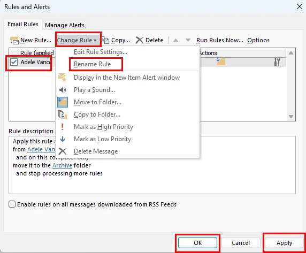This screenshot has width=306, height=253.
Task: Move rule up with the up arrow
Action: pos(175,40)
